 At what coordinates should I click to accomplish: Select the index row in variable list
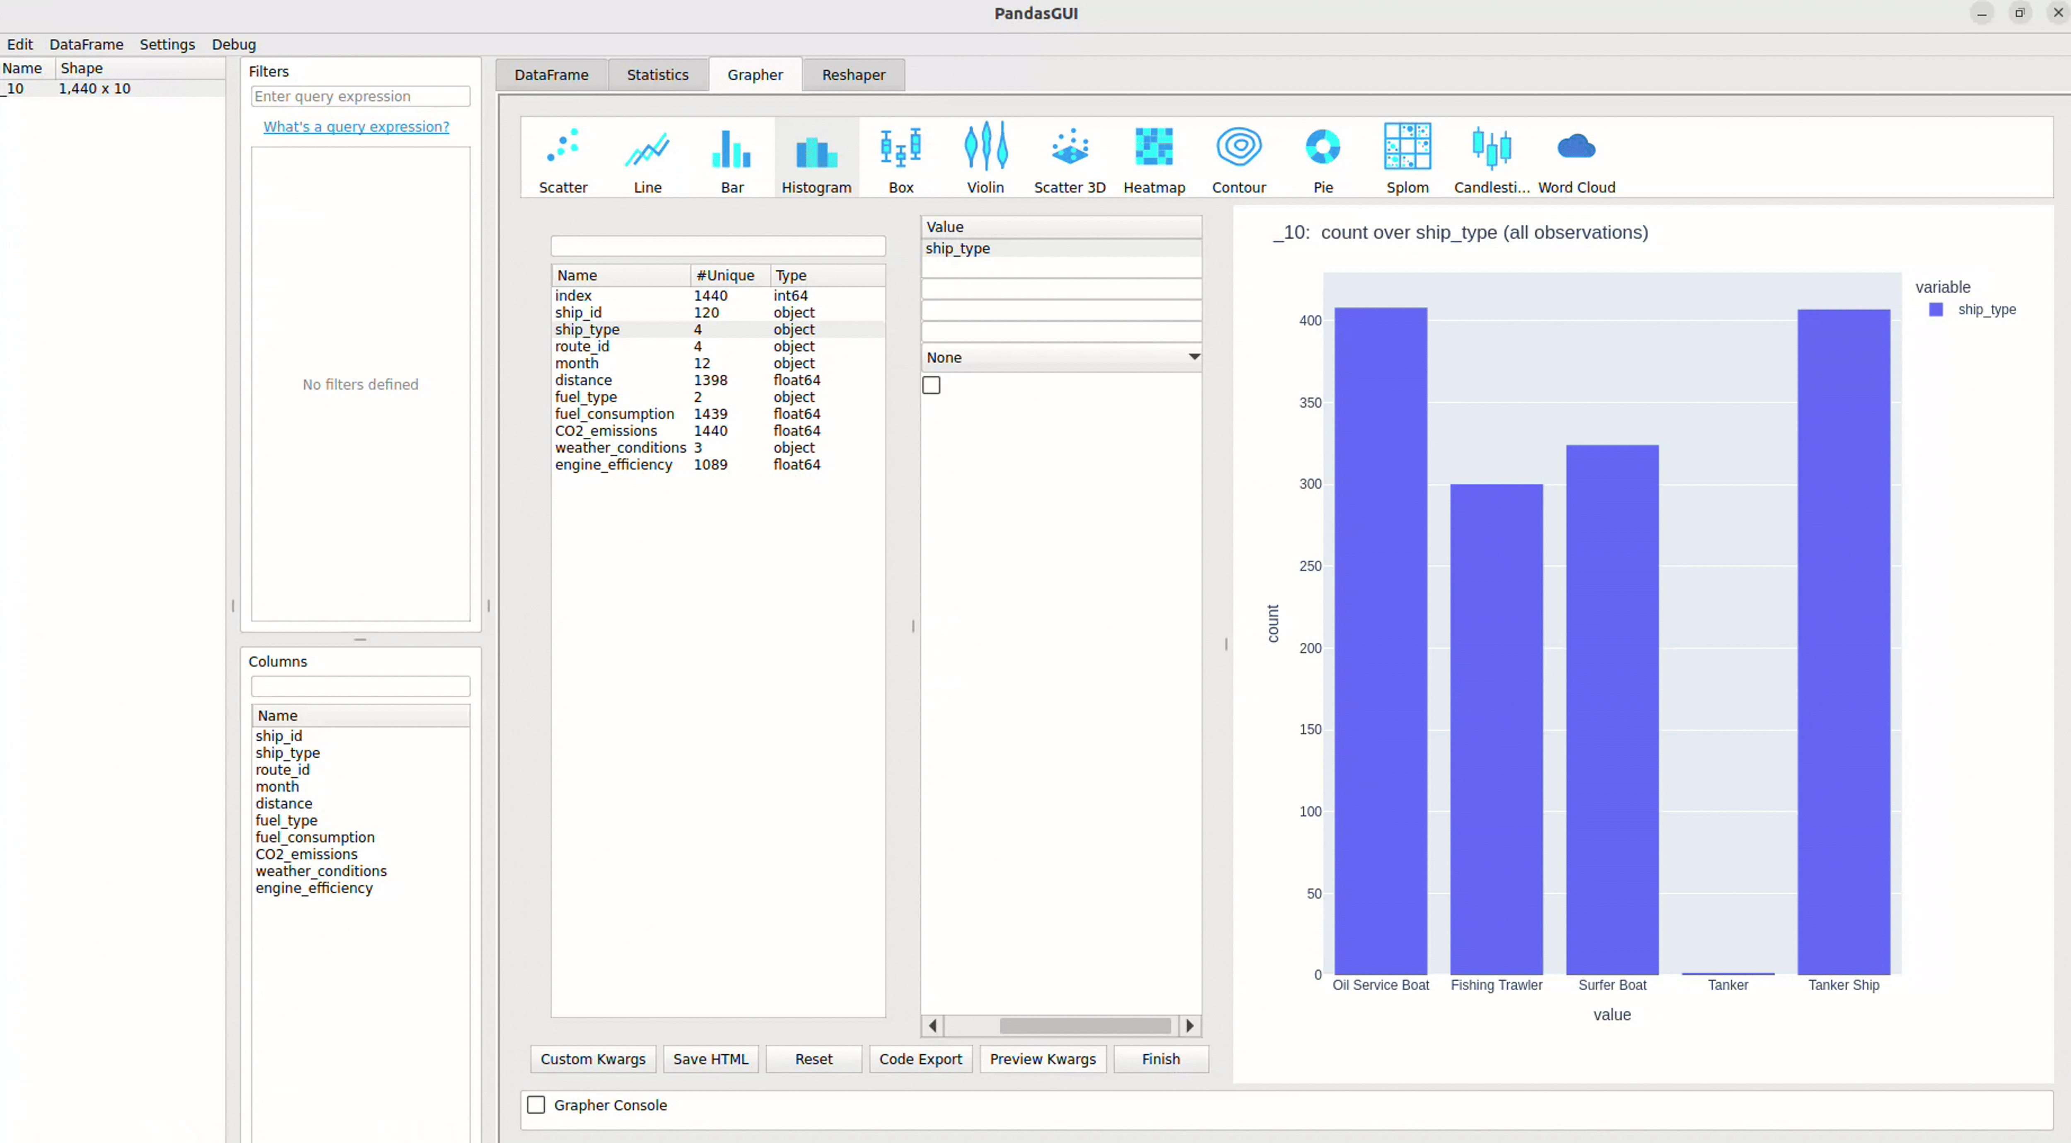718,296
